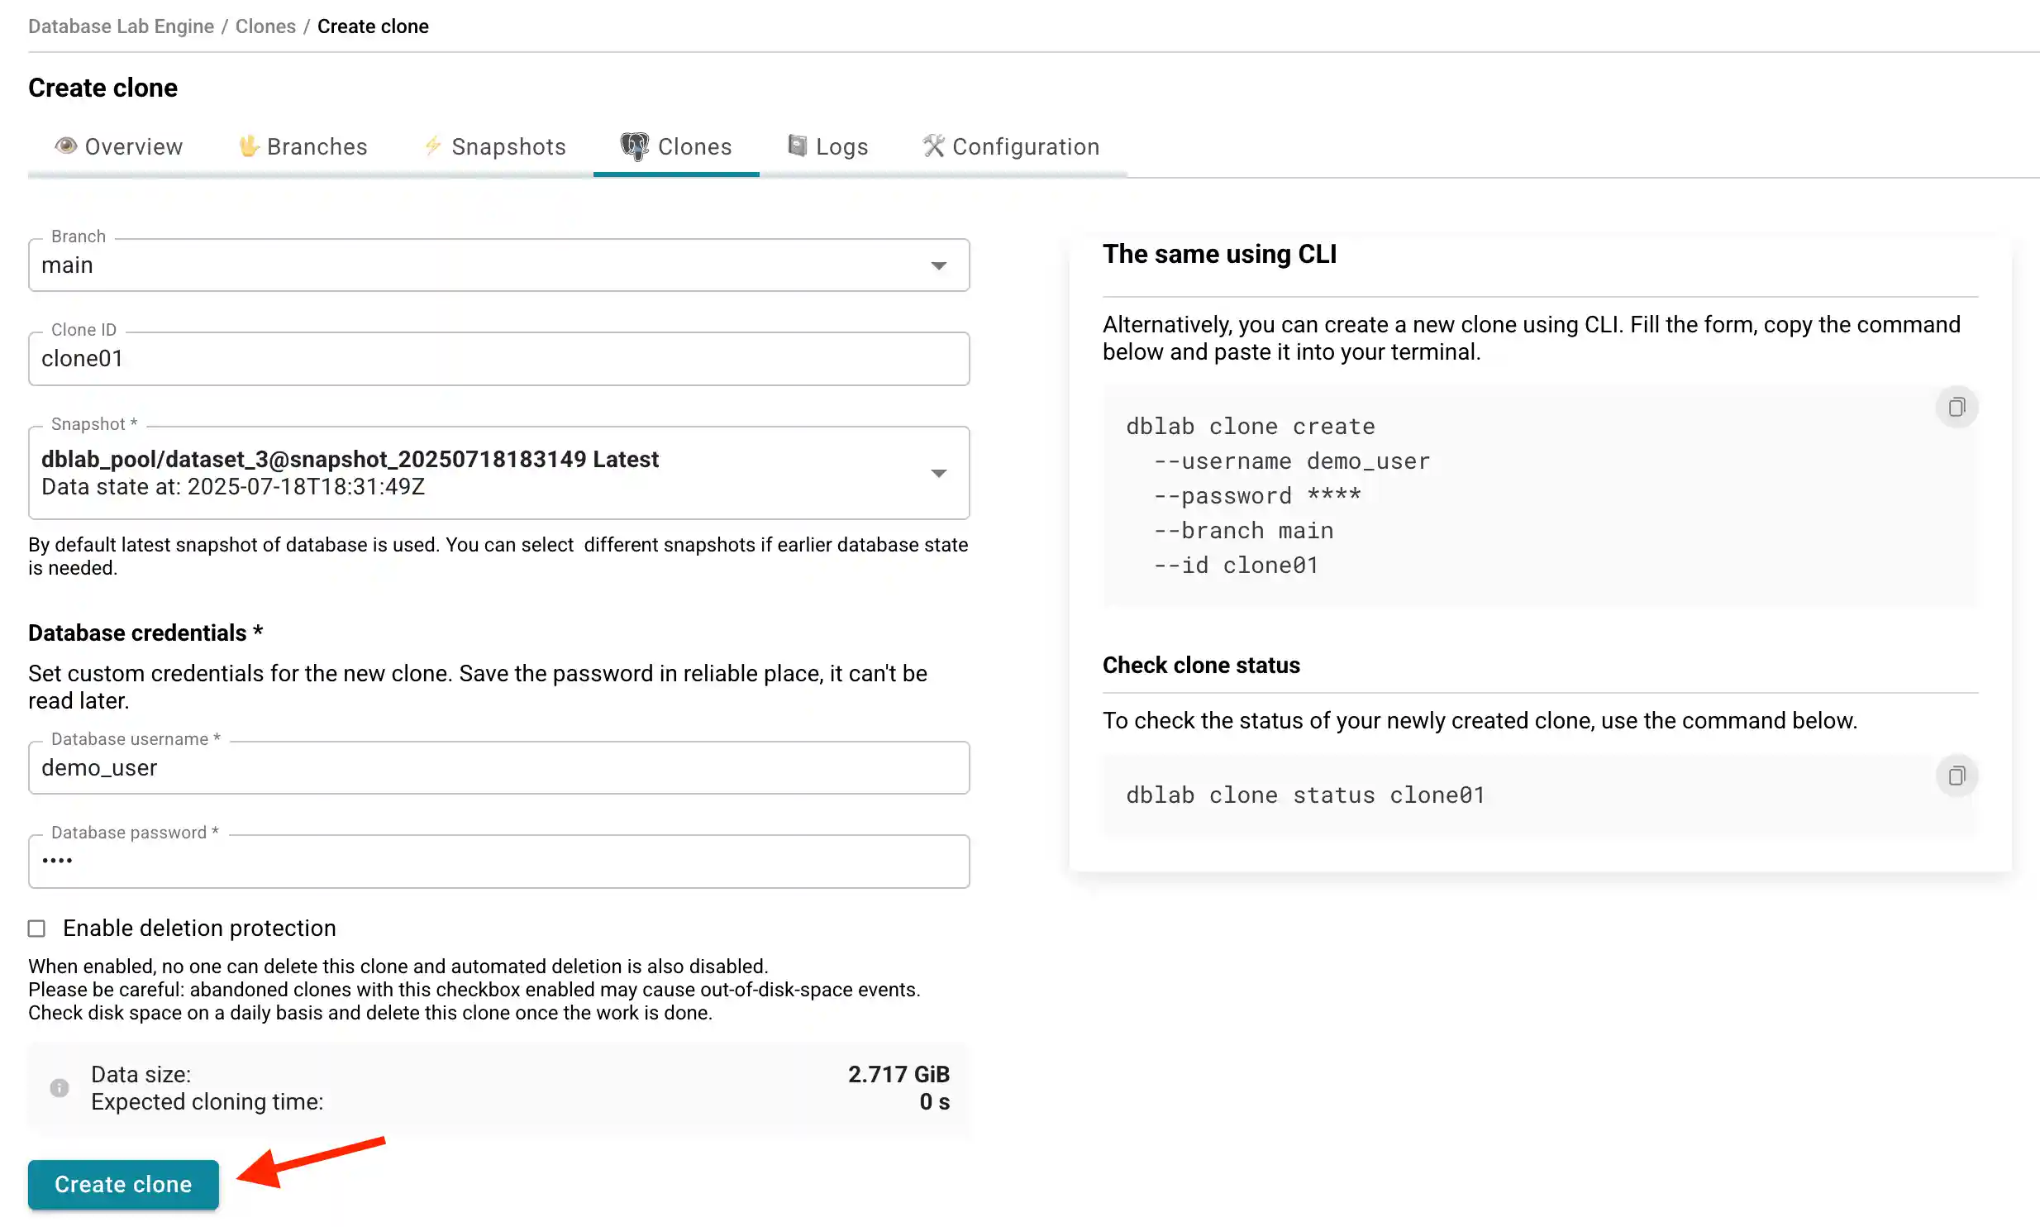This screenshot has height=1227, width=2040.
Task: Click the Branches tab hand icon
Action: (250, 146)
